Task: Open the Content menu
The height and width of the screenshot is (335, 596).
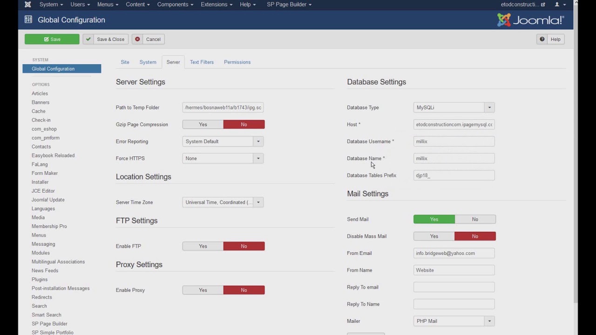Action: [x=138, y=4]
